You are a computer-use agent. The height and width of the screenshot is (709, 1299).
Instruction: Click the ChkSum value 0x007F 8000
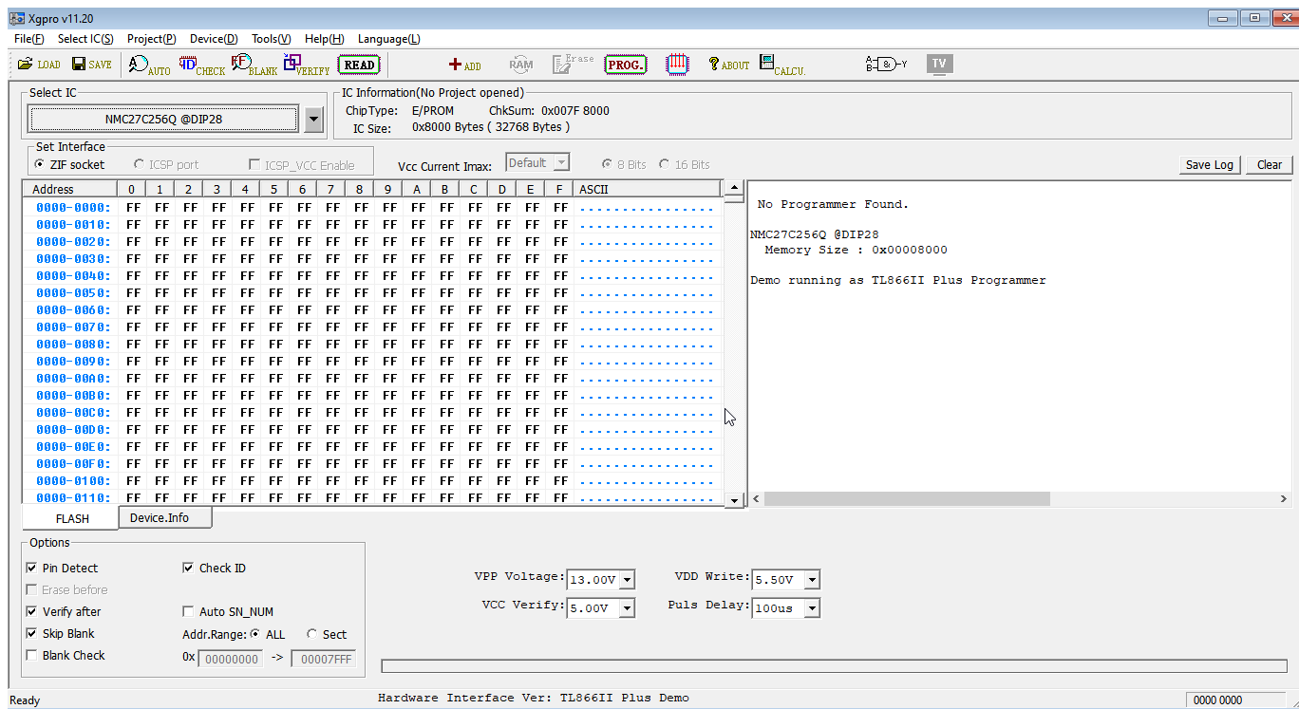click(x=575, y=110)
